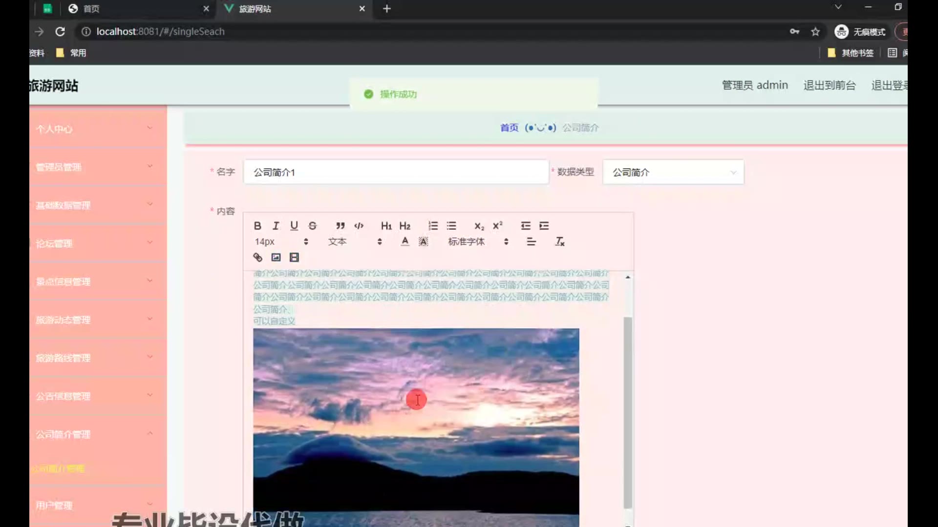
Task: Toggle bold formatting in editor
Action: 257,226
